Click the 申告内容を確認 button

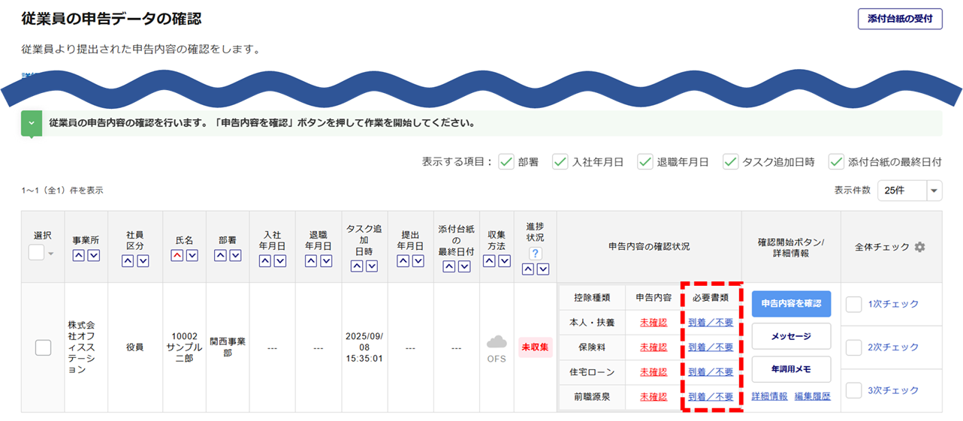(791, 304)
